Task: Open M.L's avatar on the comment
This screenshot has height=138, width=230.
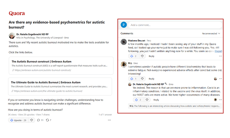Action: tap(124, 64)
